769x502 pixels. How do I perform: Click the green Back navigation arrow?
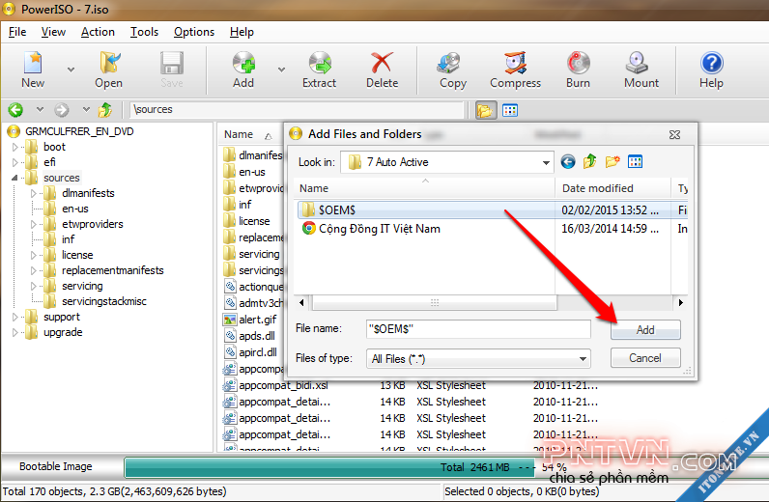pyautogui.click(x=15, y=110)
